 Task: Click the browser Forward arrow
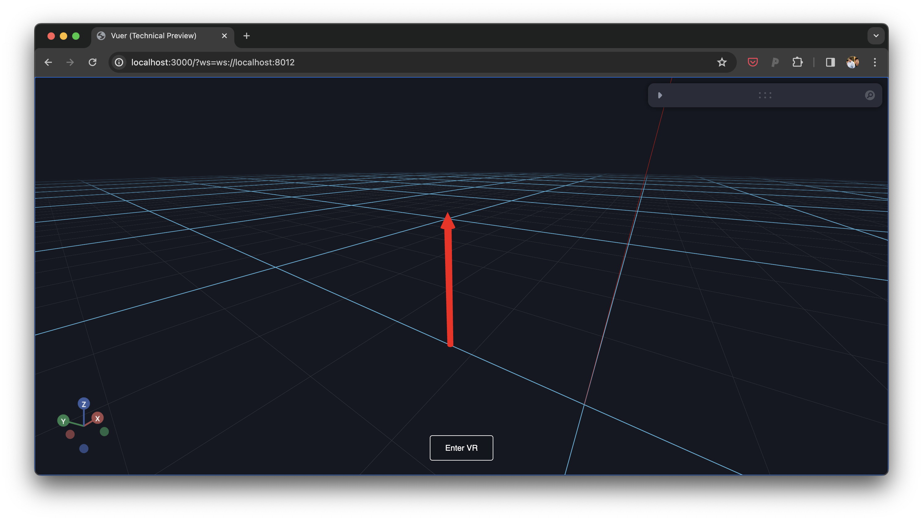point(70,62)
